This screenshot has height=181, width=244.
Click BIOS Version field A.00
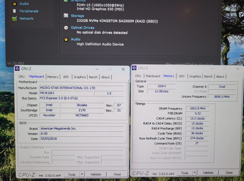click(82, 134)
